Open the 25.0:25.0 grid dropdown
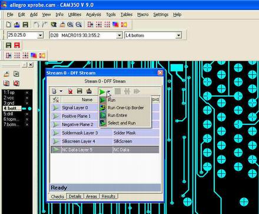This screenshot has width=259, height=214. tap(40, 35)
